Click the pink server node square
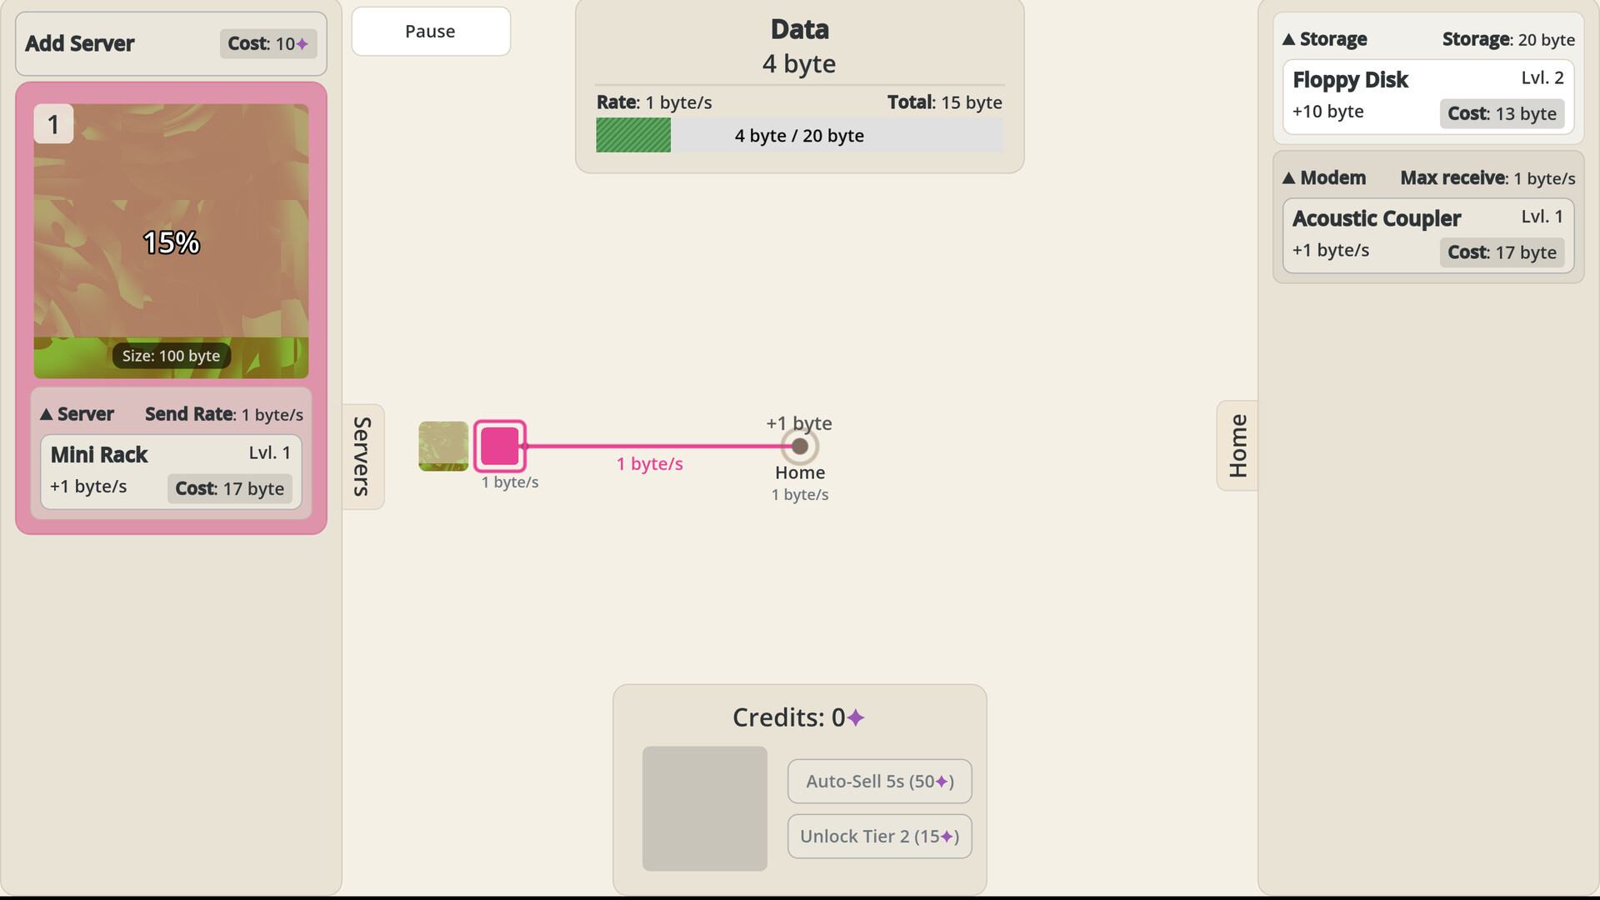 point(500,446)
